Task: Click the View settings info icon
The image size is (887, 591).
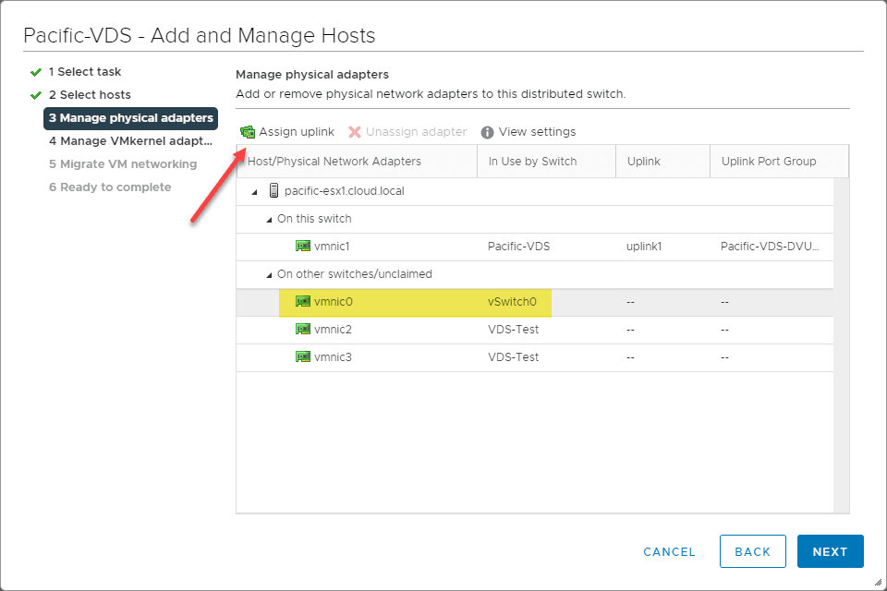Action: point(487,132)
